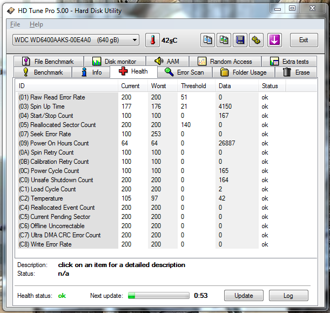This screenshot has height=313, width=330.
Task: Select the Health tab
Action: pos(133,71)
